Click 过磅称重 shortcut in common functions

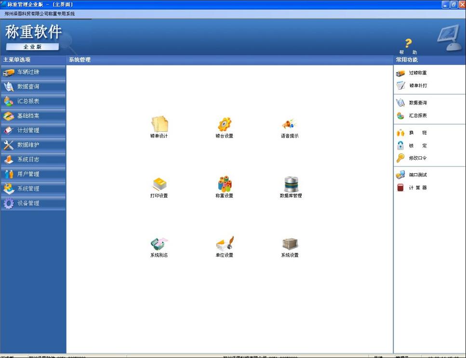[x=417, y=73]
